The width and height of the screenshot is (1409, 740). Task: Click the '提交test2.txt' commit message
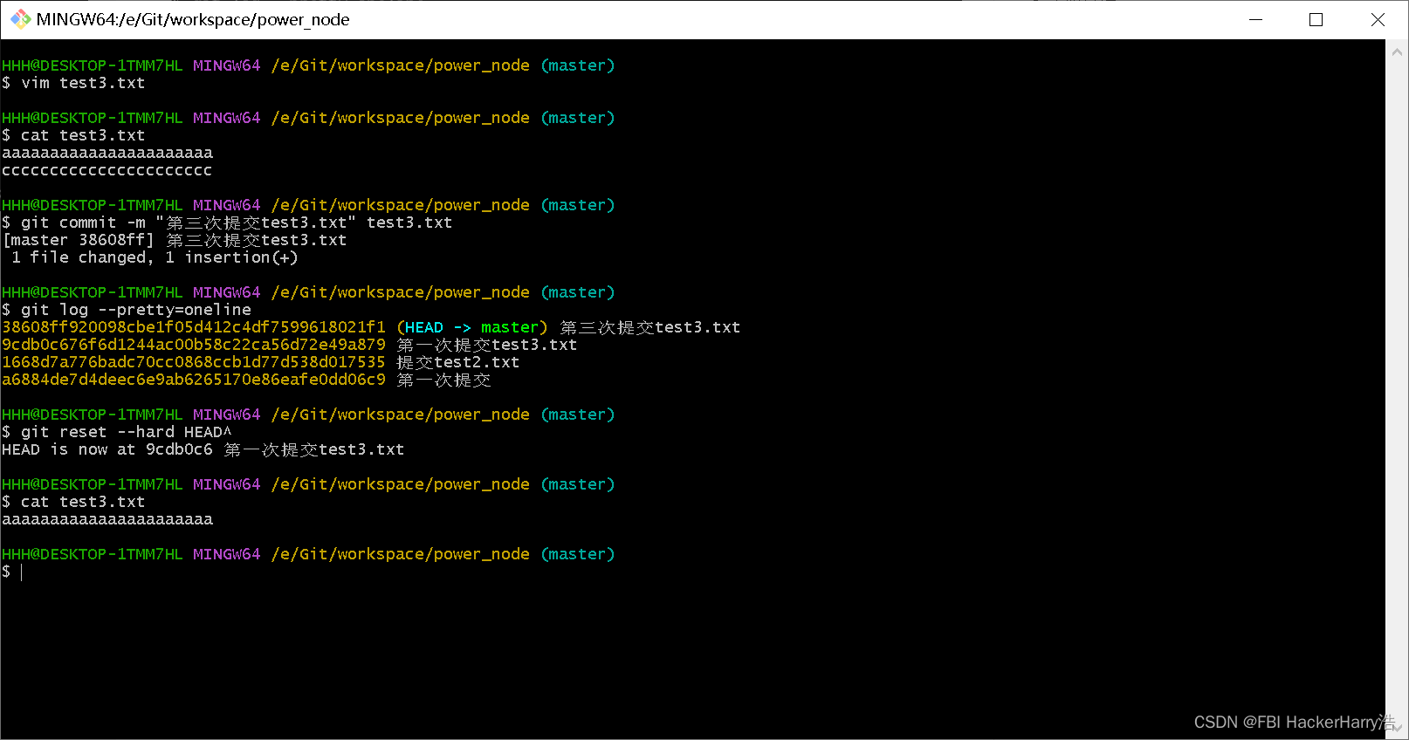tap(458, 362)
